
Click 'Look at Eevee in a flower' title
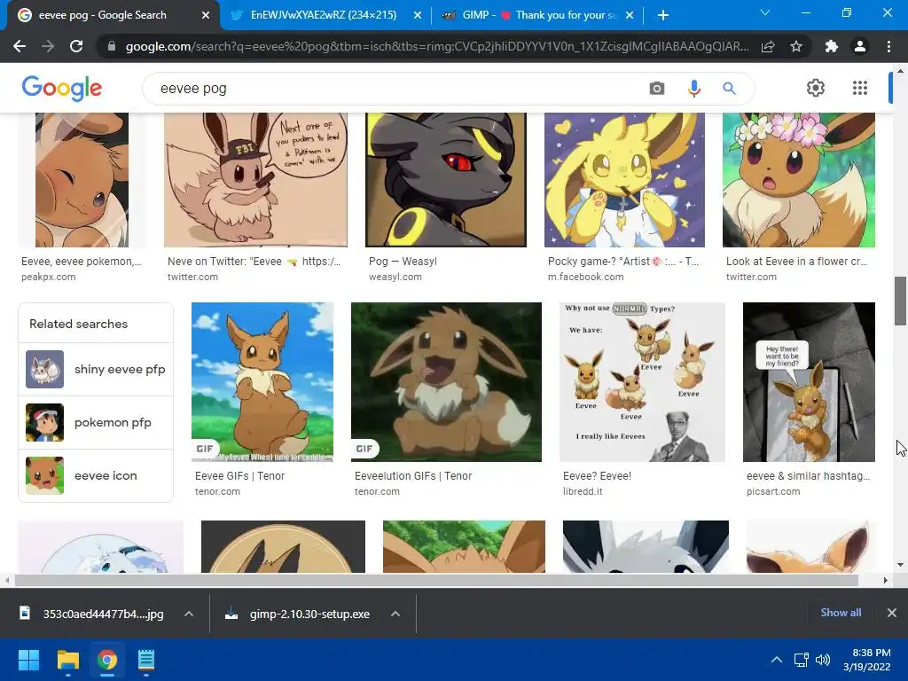[x=797, y=262]
